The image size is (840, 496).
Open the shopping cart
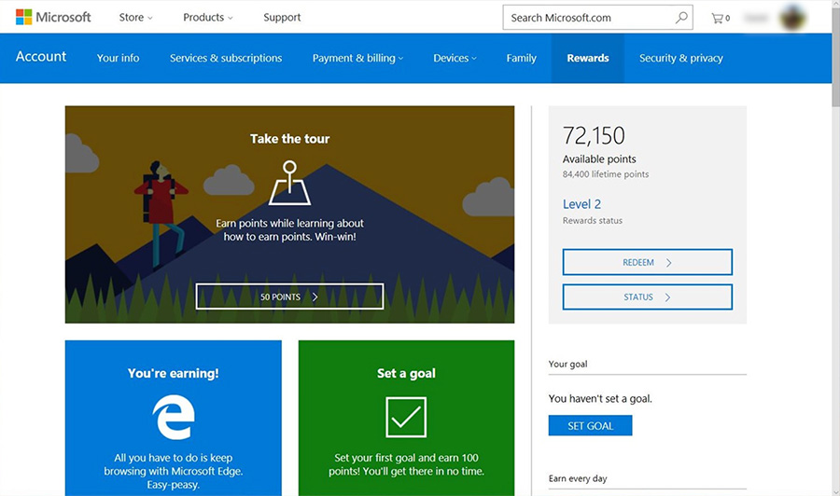click(720, 18)
